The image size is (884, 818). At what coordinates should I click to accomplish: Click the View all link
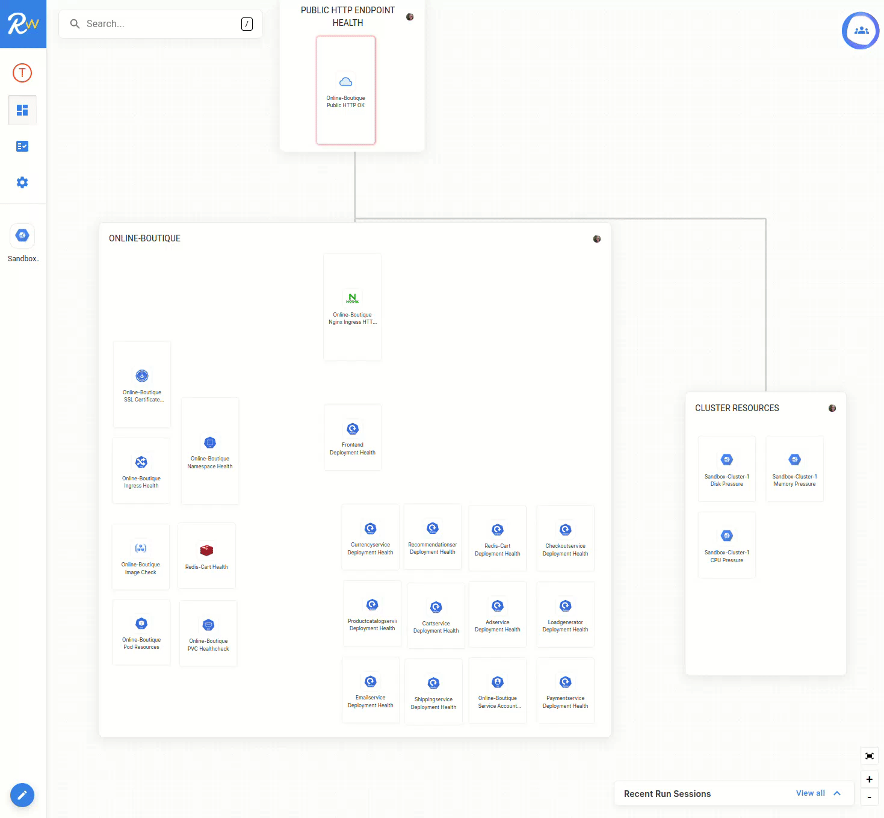[810, 793]
